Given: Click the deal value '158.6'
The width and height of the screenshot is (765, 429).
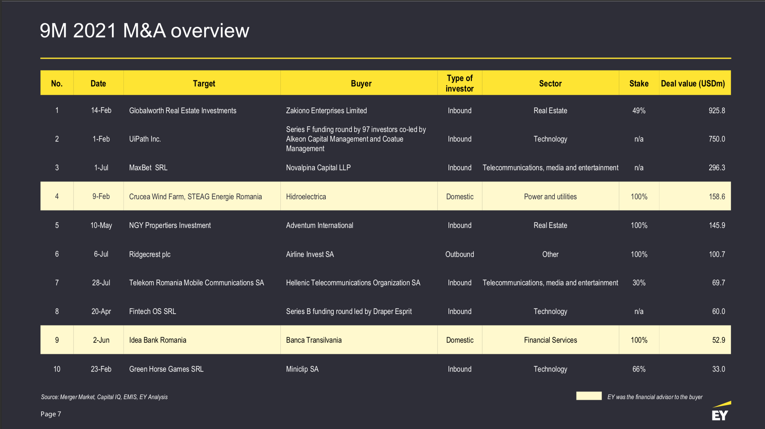Looking at the screenshot, I should (x=717, y=197).
